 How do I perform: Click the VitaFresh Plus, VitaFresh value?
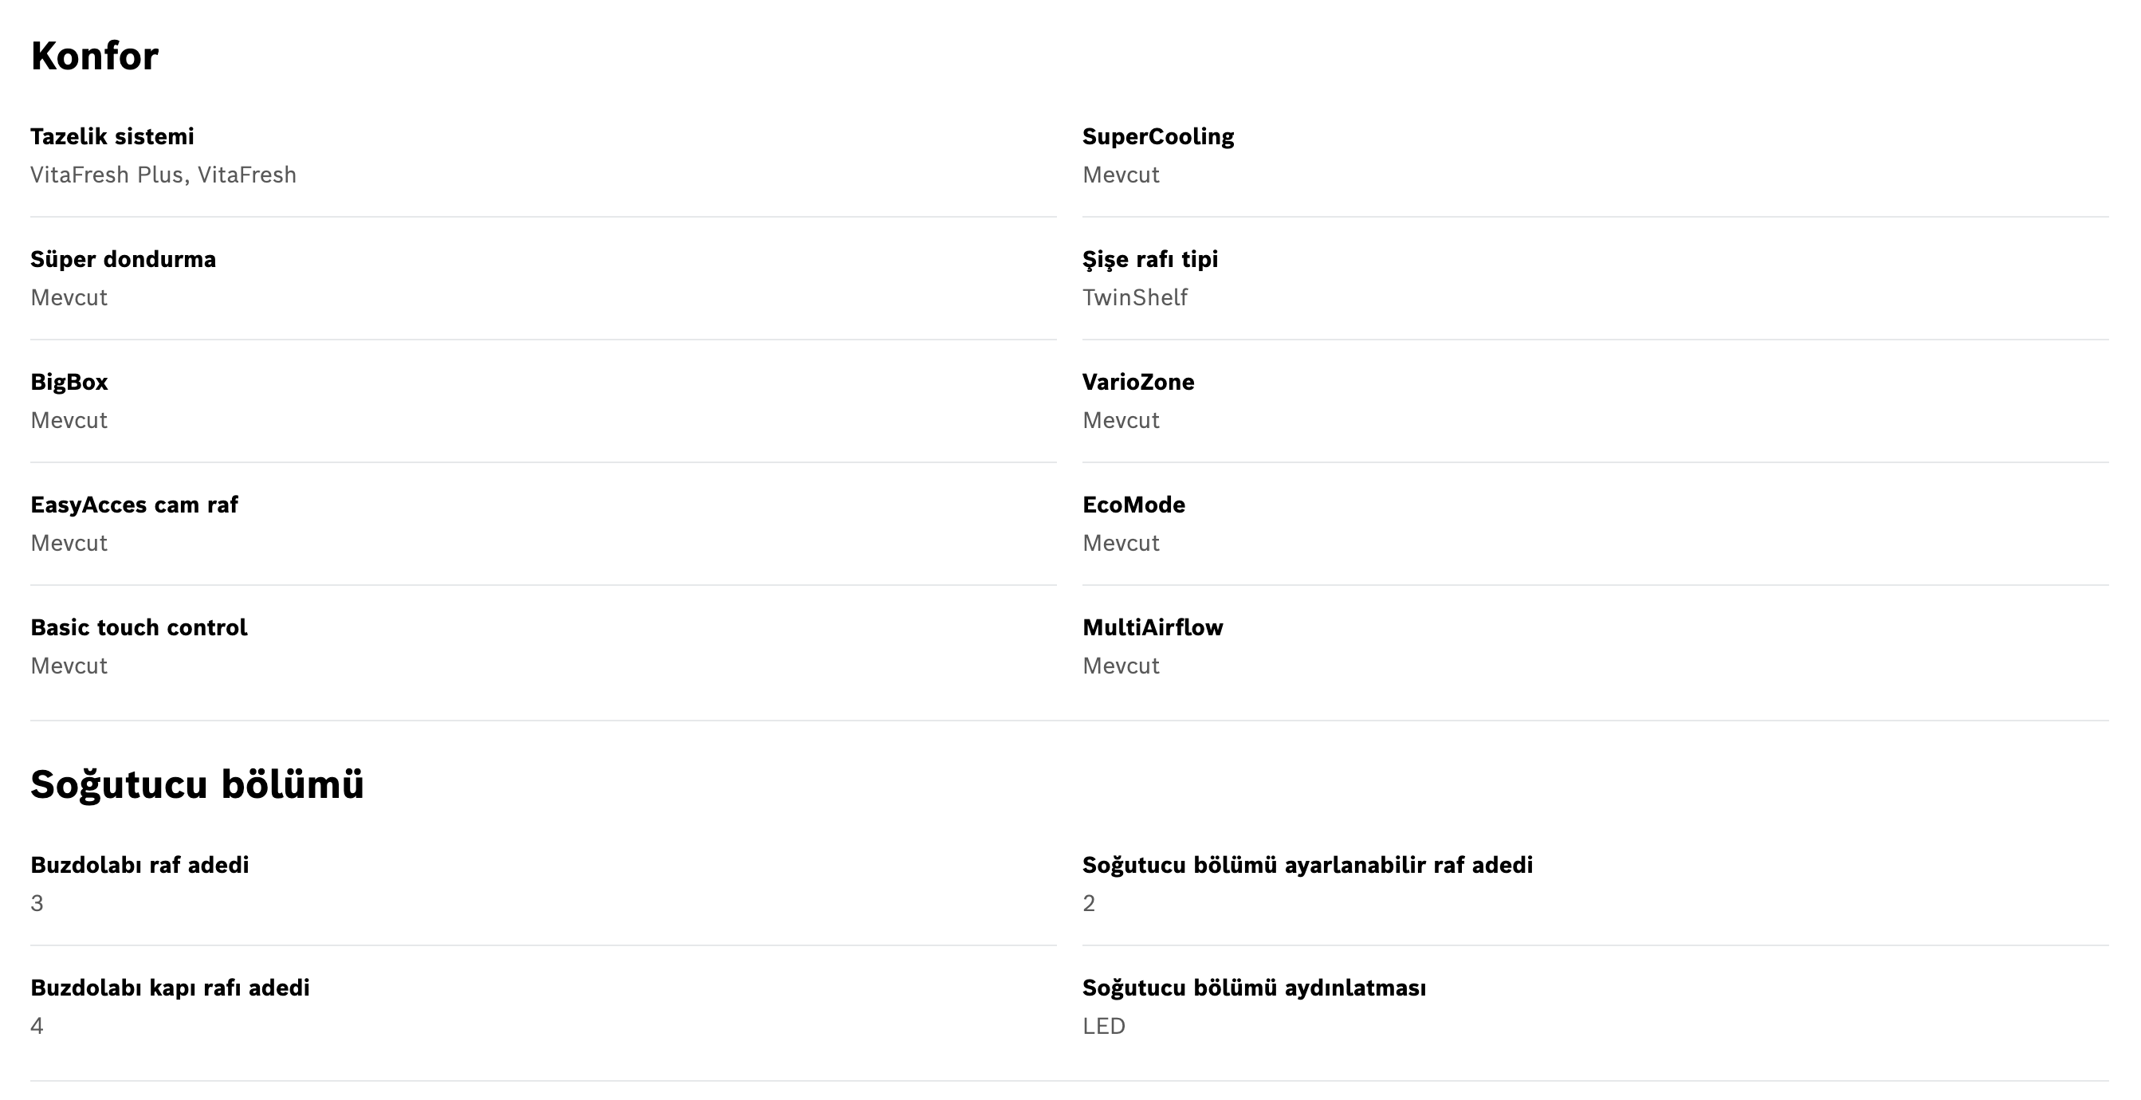(163, 175)
